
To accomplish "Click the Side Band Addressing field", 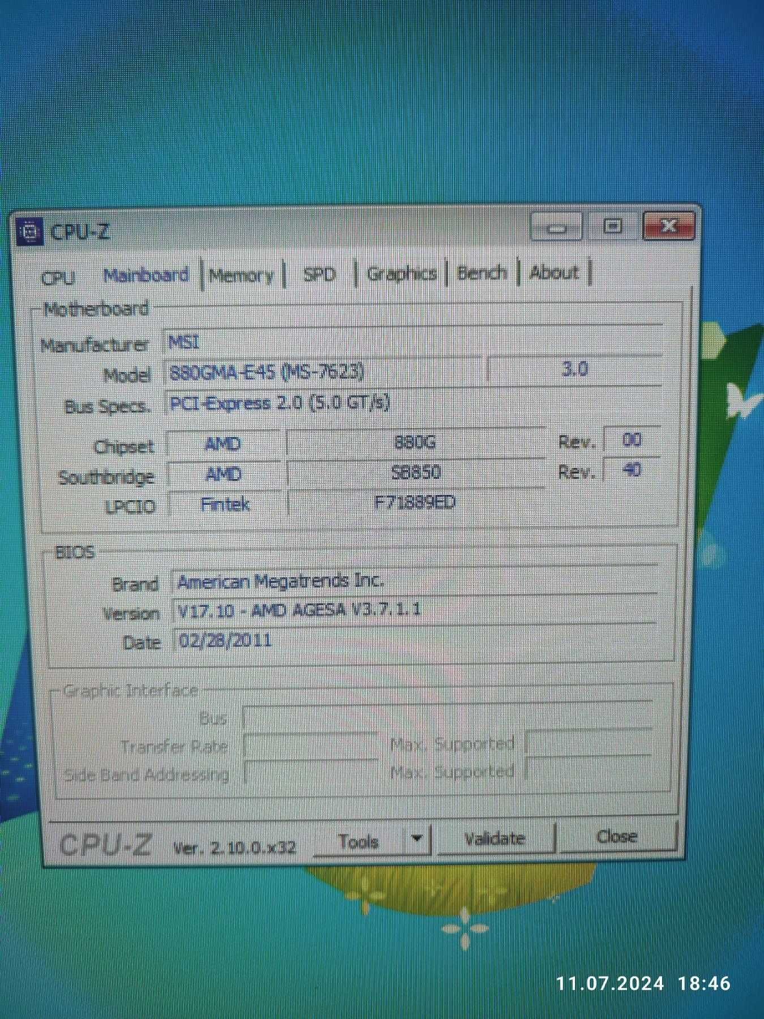I will pyautogui.click(x=310, y=771).
